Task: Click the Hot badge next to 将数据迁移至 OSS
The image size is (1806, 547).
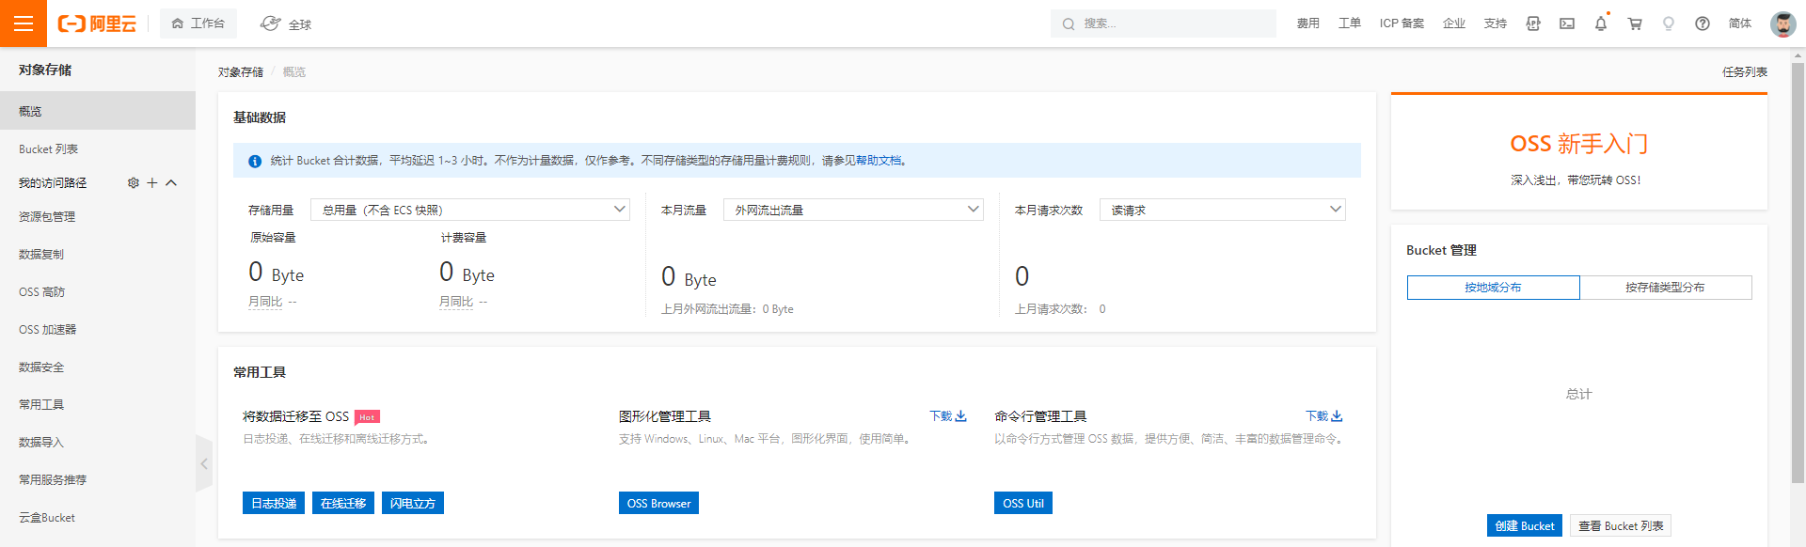Action: [367, 416]
